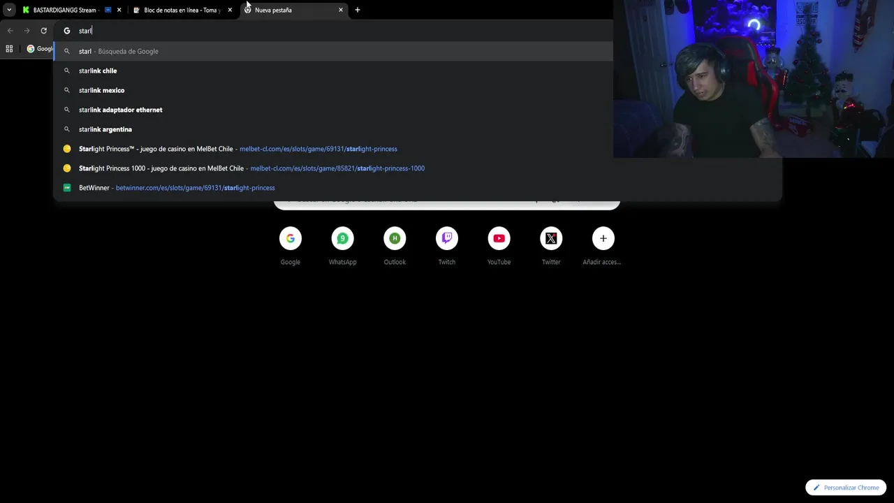Click the Personalizar Chrome button
This screenshot has height=503, width=894.
(846, 488)
